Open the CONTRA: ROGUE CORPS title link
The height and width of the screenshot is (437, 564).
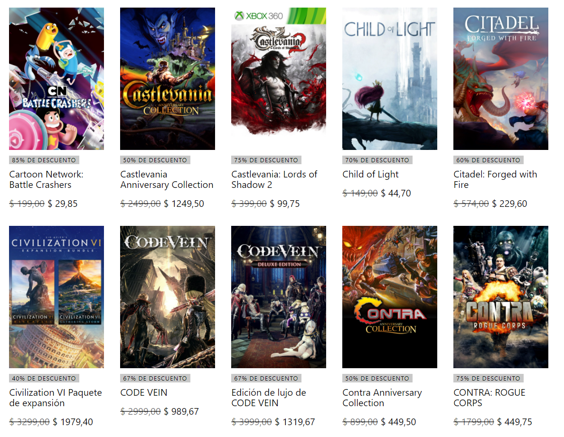pos(489,398)
